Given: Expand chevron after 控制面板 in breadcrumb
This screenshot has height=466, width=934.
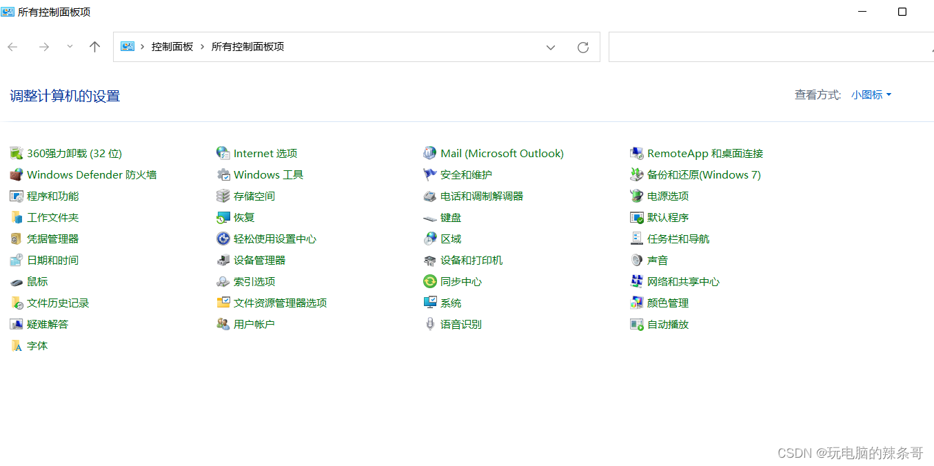Looking at the screenshot, I should point(203,47).
